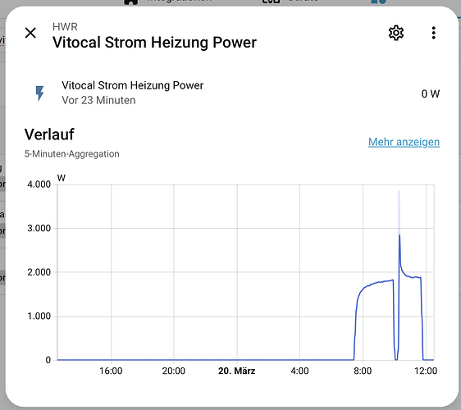461x410 pixels.
Task: Click the 4.000 y-axis label
Action: click(39, 184)
